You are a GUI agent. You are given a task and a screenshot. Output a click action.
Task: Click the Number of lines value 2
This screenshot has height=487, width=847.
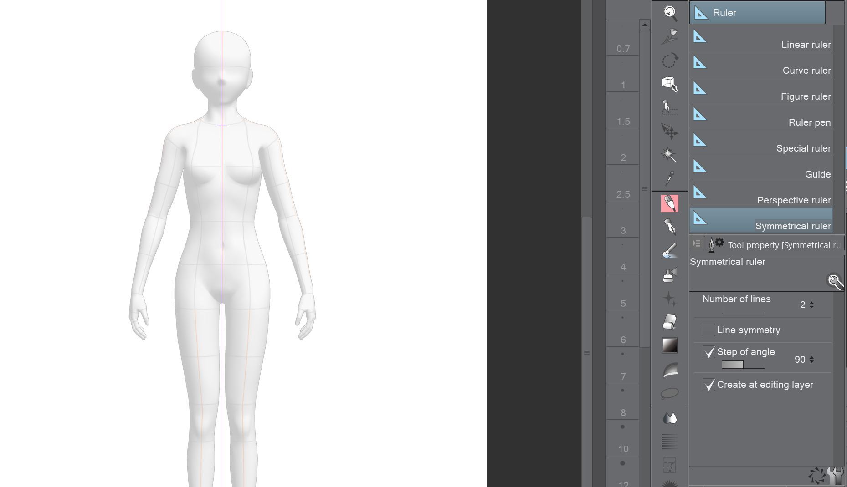click(x=803, y=305)
